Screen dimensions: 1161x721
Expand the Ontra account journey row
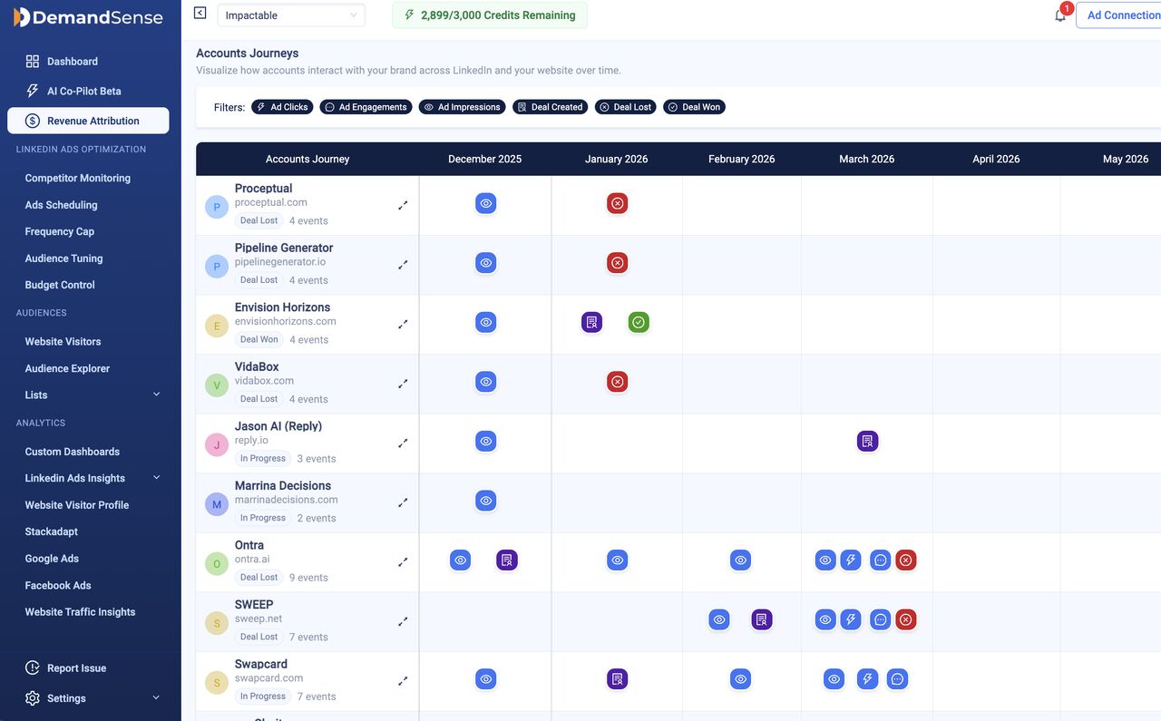point(403,562)
